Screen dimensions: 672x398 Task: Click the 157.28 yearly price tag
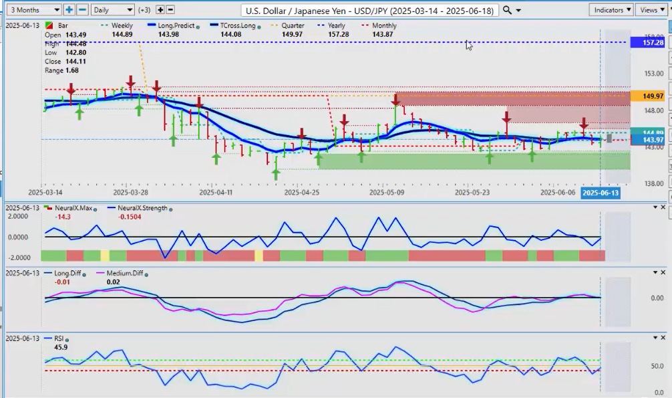647,43
